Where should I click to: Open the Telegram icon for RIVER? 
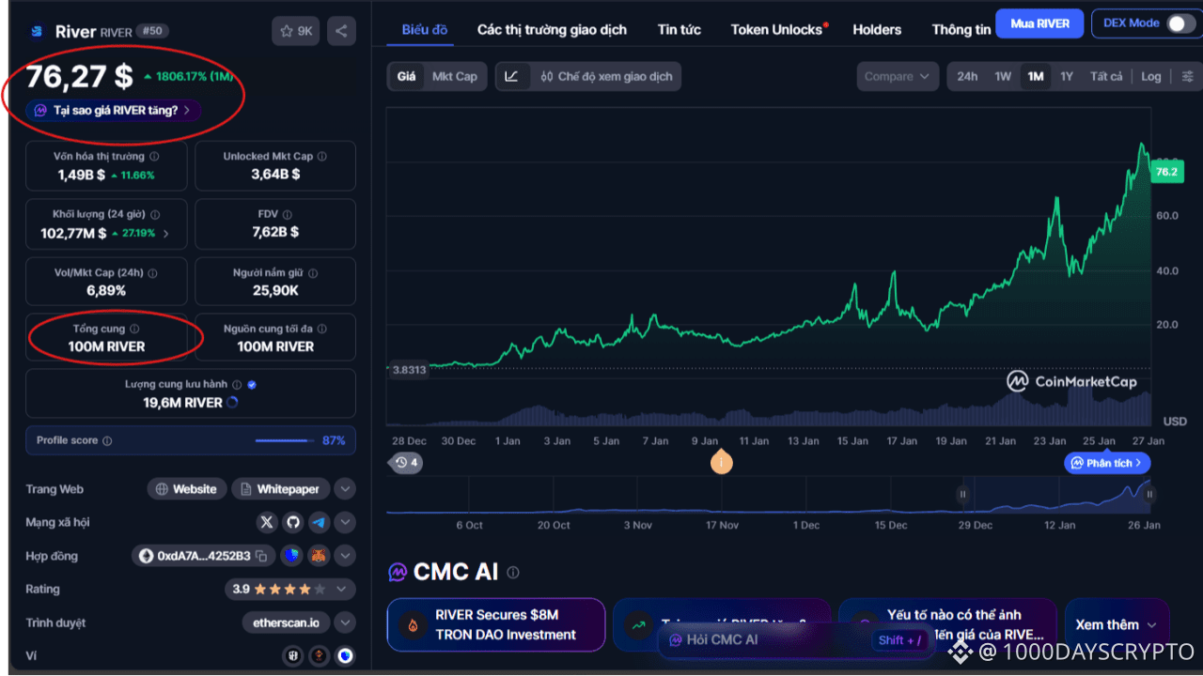pos(319,522)
